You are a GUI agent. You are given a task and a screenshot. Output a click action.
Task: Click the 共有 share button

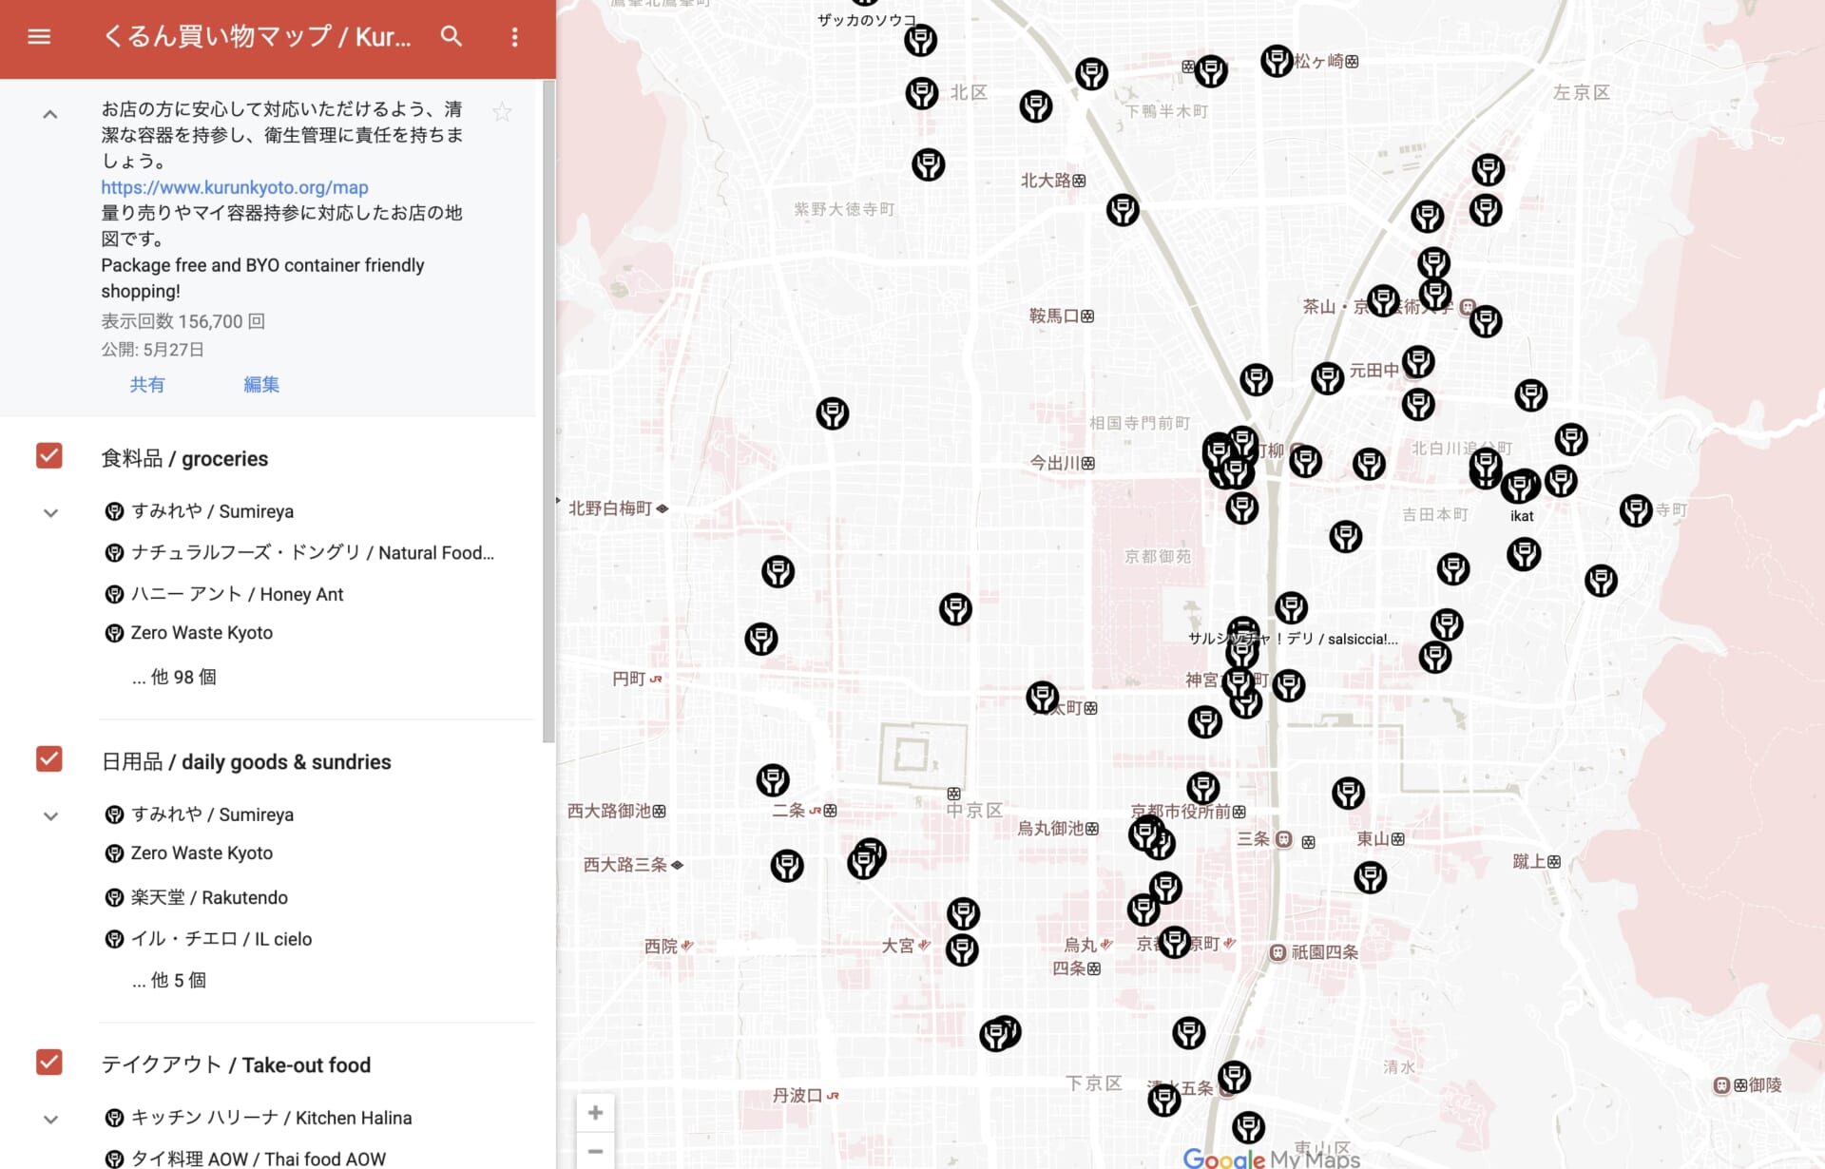(x=147, y=384)
